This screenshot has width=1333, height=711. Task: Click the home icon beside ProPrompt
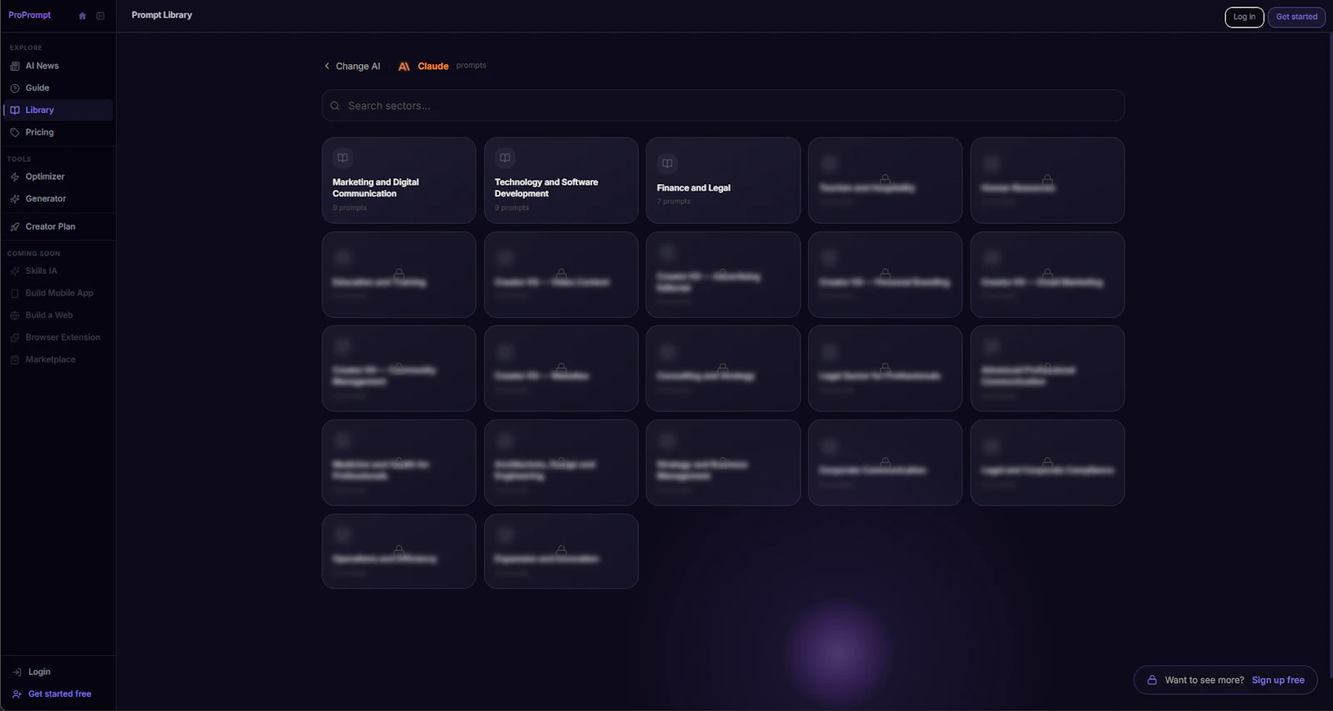(x=82, y=16)
